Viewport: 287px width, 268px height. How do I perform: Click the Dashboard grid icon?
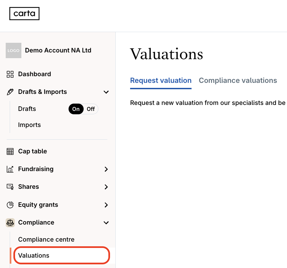pos(10,74)
